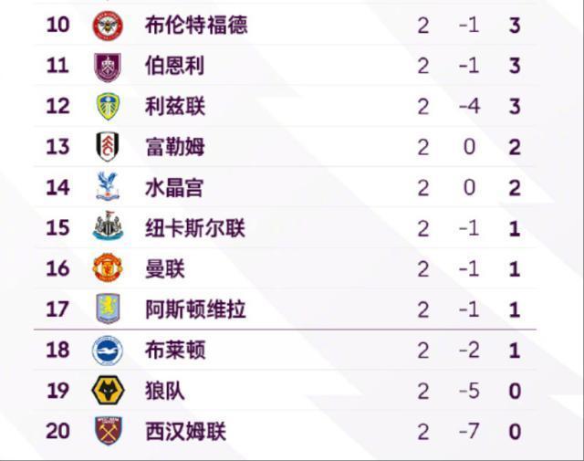Click the 狼队 goal difference value

point(469,391)
